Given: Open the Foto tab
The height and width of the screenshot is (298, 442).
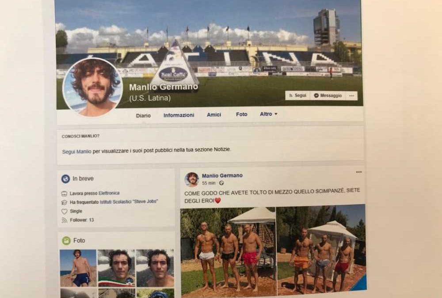Looking at the screenshot, I should click(x=242, y=114).
